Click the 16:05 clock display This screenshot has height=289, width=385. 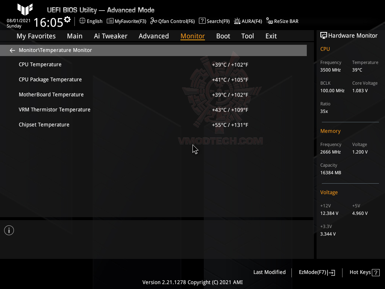pos(49,22)
